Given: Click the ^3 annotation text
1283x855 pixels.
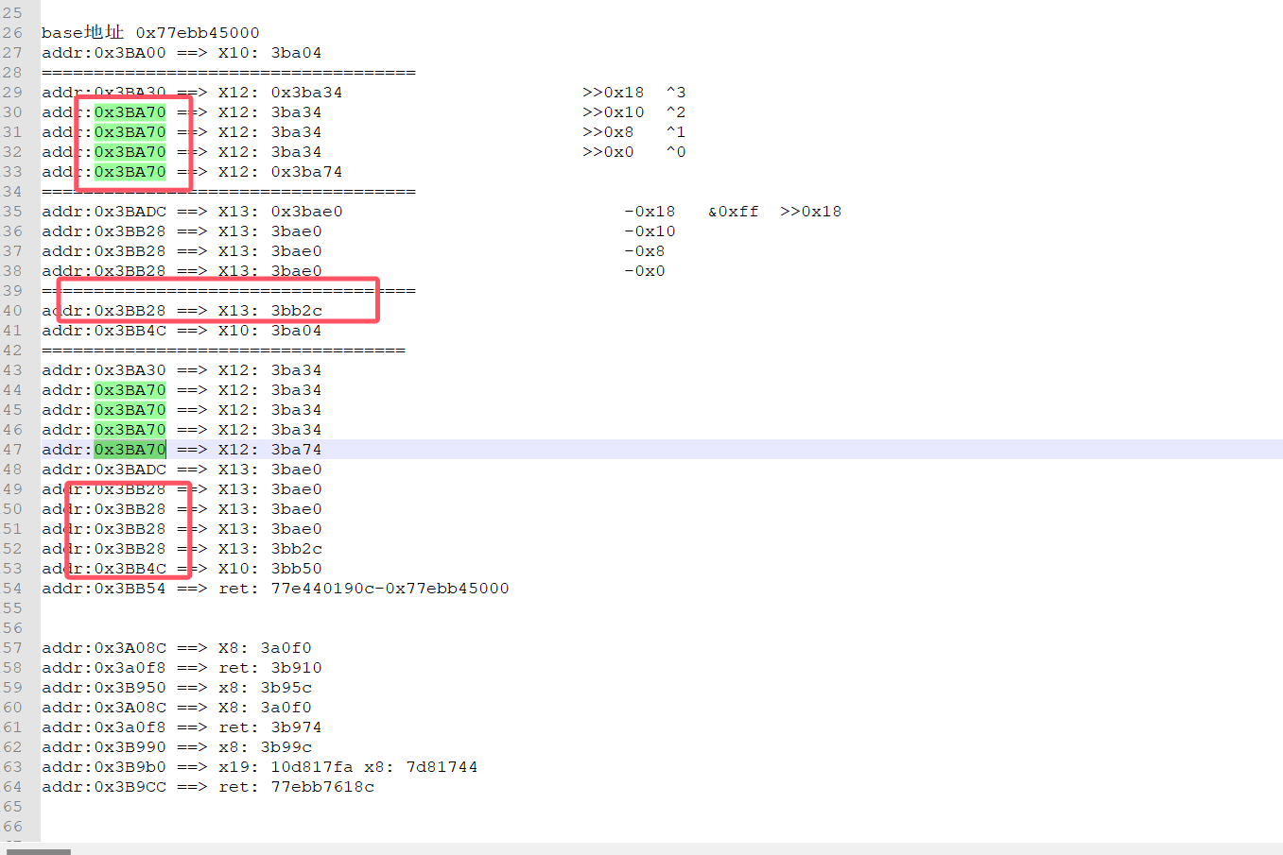Looking at the screenshot, I should click(x=676, y=93).
